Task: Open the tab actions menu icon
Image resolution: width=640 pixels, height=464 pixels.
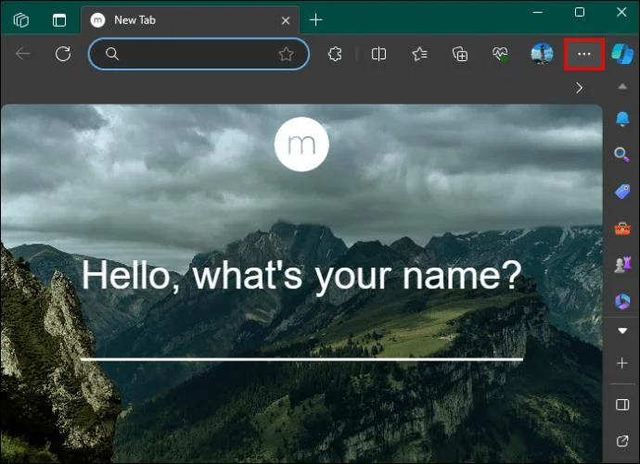Action: [59, 20]
